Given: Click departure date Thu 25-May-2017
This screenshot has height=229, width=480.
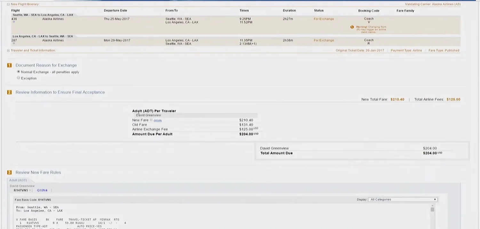Looking at the screenshot, I should (x=117, y=19).
